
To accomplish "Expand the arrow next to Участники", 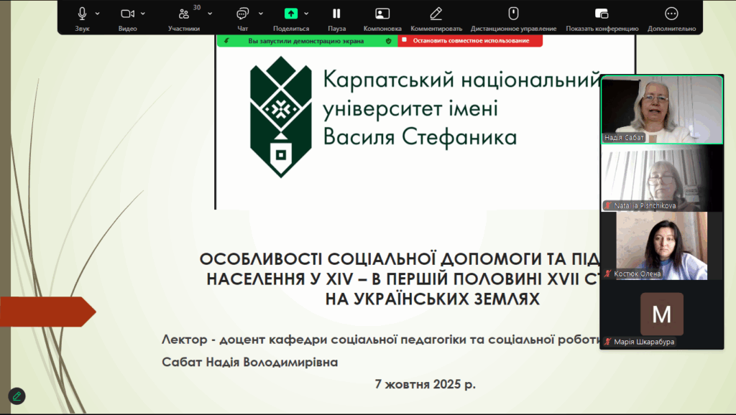I will coord(210,14).
